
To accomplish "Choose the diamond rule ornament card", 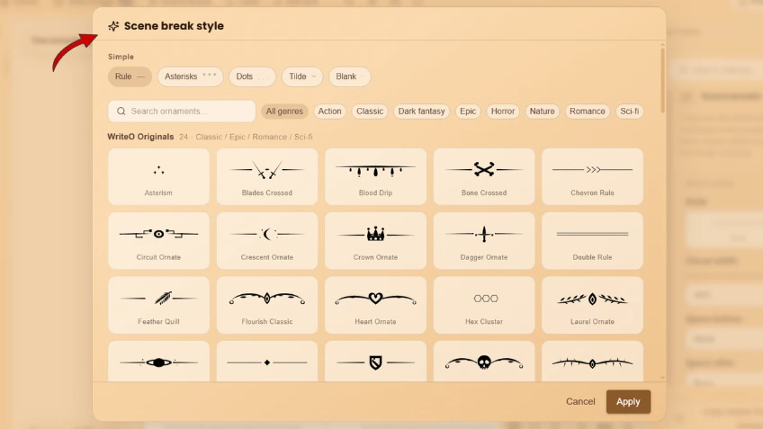I will [267, 362].
